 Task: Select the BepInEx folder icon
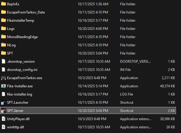pyautogui.click(x=4, y=4)
